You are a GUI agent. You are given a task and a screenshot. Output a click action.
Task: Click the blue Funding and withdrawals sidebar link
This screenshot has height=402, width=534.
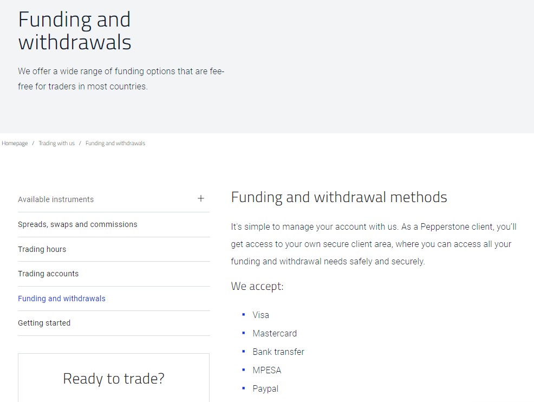coord(62,299)
